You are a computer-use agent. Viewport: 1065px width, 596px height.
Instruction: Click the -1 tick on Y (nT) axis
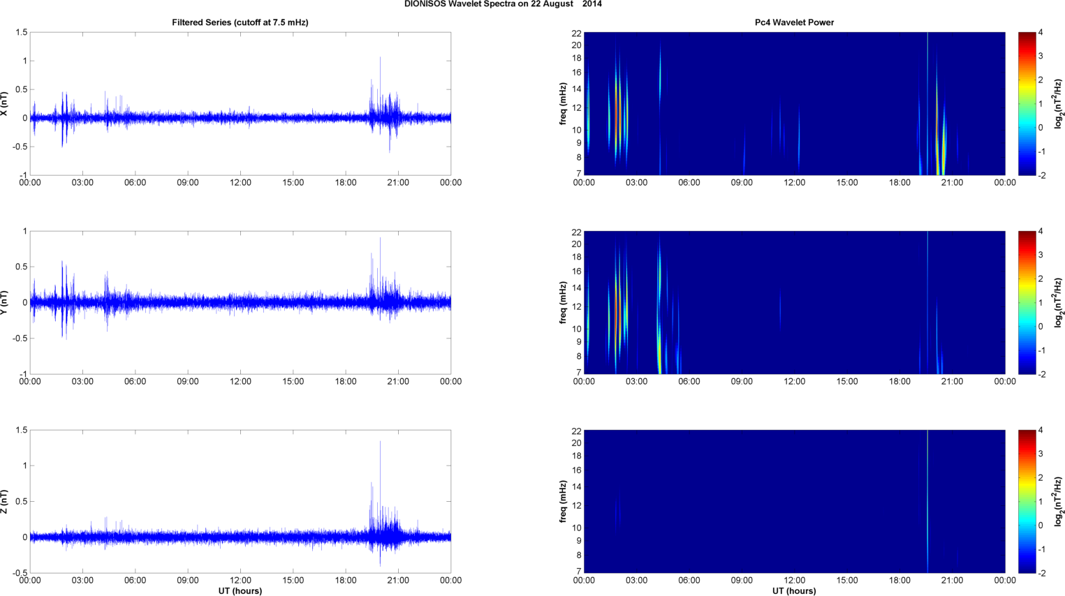point(23,374)
